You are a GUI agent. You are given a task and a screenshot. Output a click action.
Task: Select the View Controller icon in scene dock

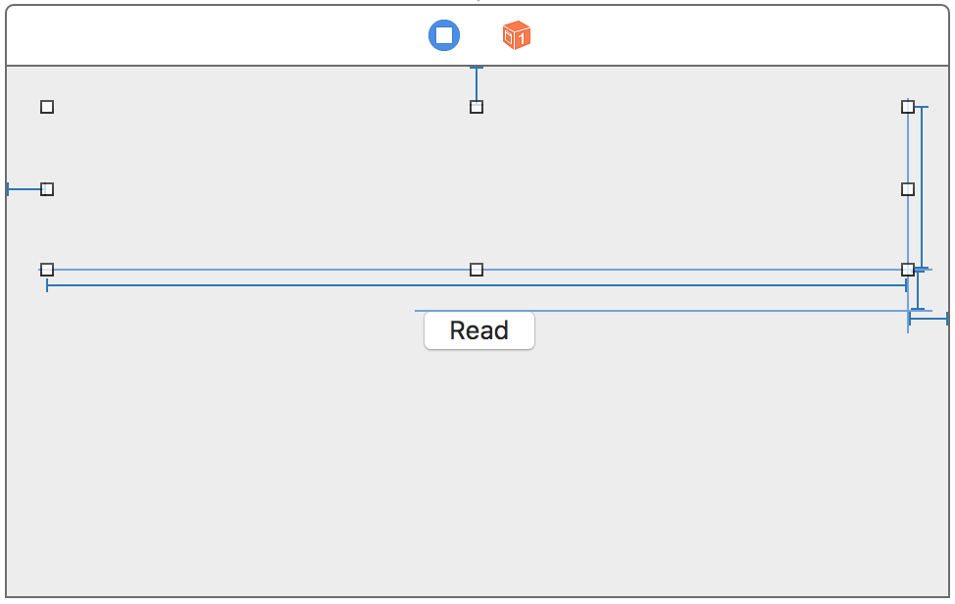click(x=444, y=34)
